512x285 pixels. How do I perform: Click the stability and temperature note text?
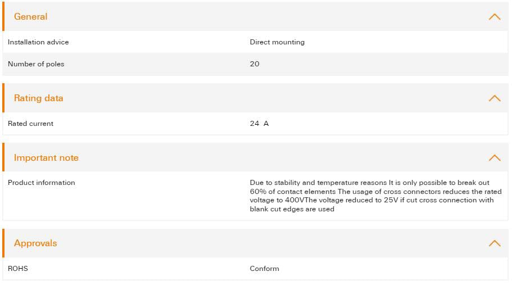pyautogui.click(x=375, y=196)
